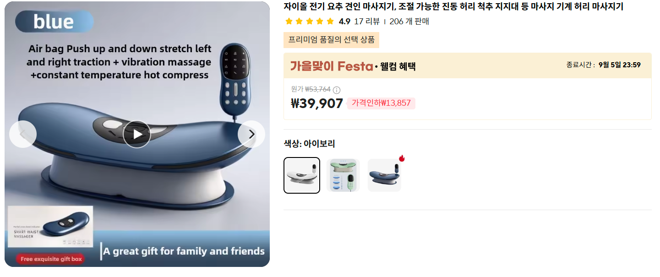Open the info icon beside the original price
Viewport: 660px width, 277px height.
(x=337, y=90)
